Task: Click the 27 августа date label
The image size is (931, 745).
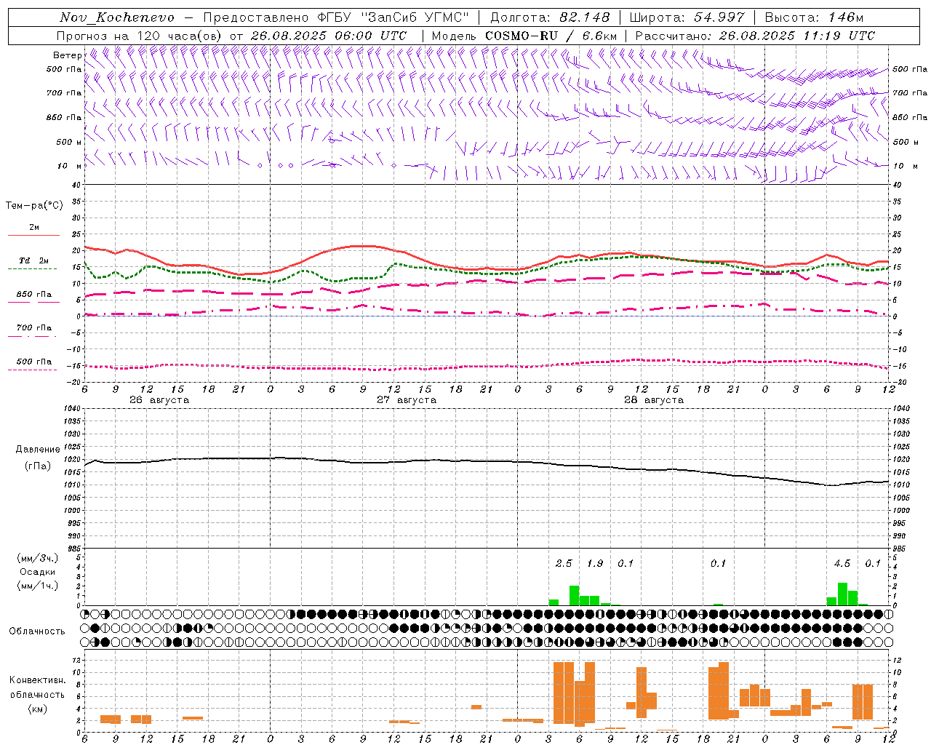Action: [407, 400]
